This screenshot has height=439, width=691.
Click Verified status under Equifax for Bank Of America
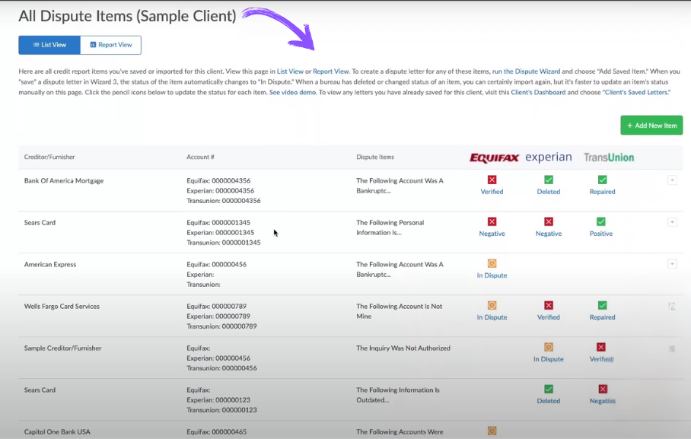pos(492,192)
